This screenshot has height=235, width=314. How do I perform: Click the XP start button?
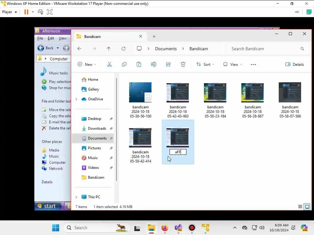48,206
